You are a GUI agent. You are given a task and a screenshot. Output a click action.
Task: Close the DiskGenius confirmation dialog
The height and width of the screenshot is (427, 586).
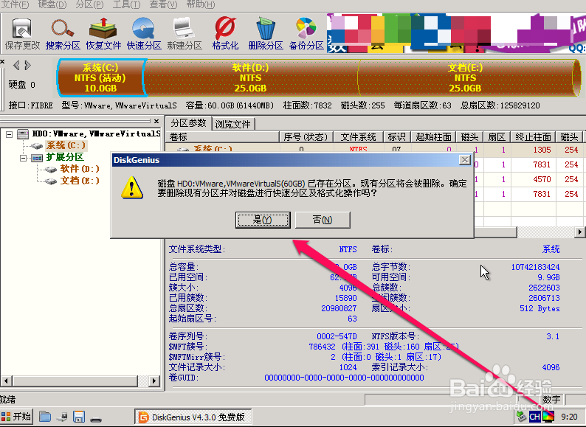click(x=464, y=160)
